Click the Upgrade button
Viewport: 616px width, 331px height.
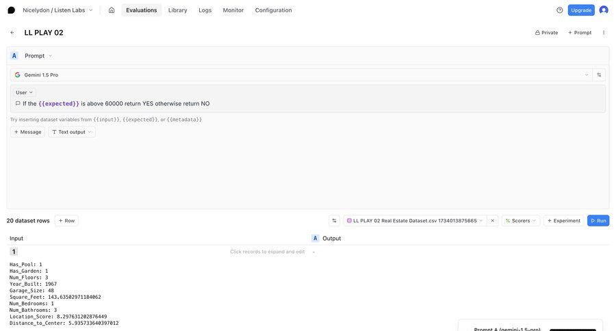(x=581, y=10)
